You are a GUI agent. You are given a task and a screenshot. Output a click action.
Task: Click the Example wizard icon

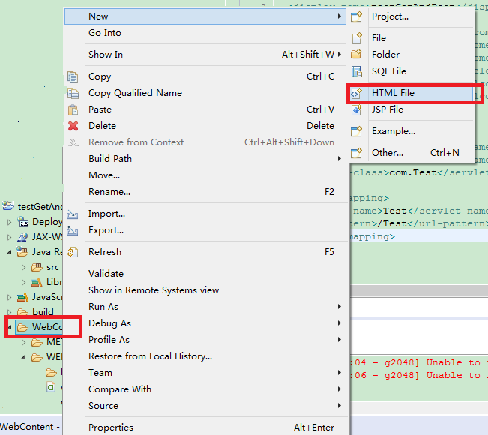[357, 131]
